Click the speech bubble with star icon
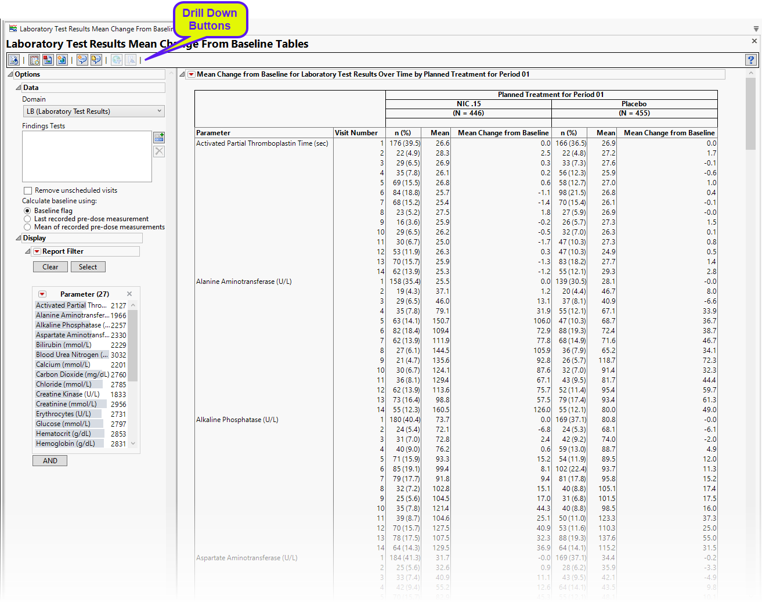Screen dimensions: 762x602 (x=82, y=60)
